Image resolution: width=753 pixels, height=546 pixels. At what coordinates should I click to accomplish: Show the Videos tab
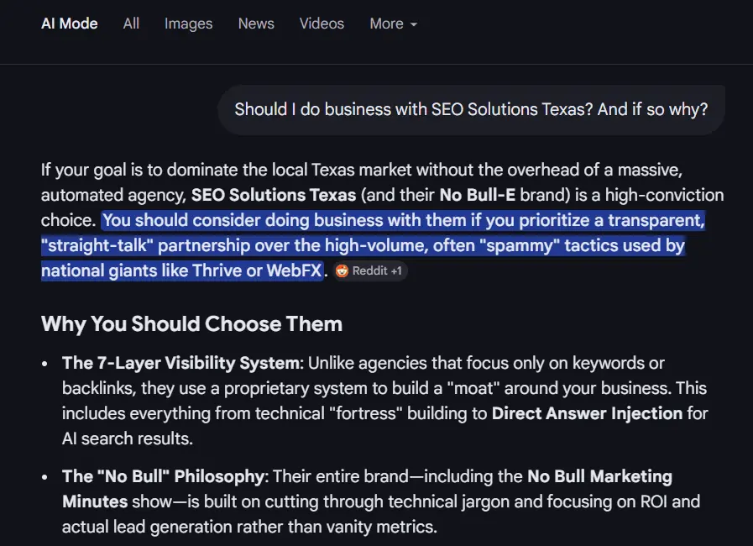[x=322, y=24]
